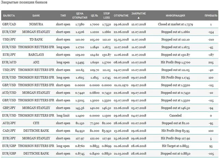Sort by ПРИБЫЛЬ column header
The image size is (219, 158).
click(x=211, y=16)
